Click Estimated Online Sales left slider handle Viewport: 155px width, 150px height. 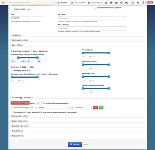[x=18, y=58]
